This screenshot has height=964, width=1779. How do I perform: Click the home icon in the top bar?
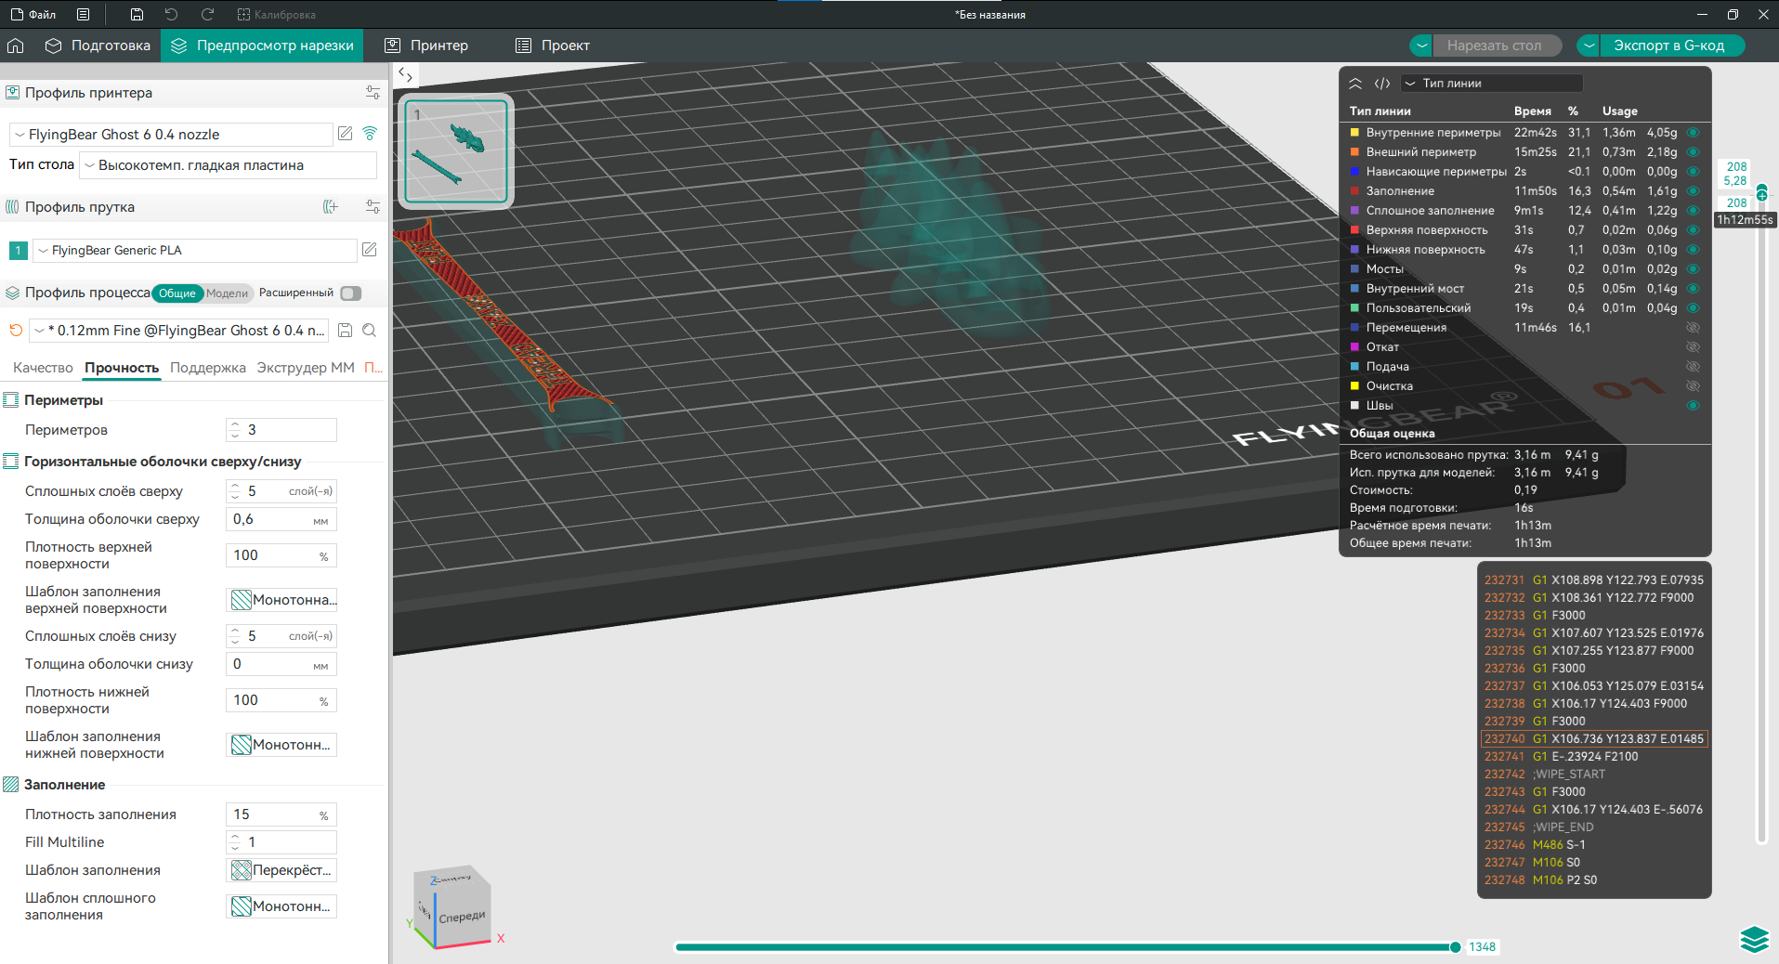(16, 46)
